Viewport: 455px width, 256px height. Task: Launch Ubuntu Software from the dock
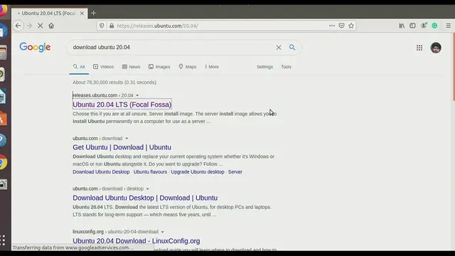tap(3, 119)
